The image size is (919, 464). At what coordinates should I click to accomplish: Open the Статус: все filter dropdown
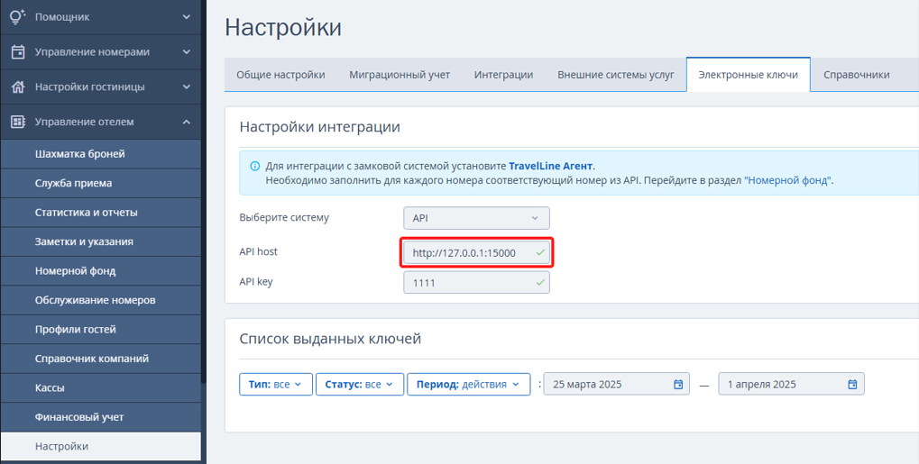(359, 385)
